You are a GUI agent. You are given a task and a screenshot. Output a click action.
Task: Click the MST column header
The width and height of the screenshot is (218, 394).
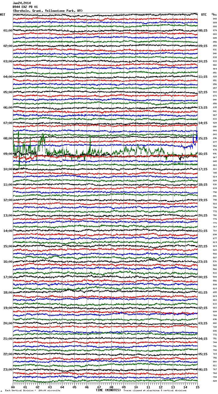tap(3, 15)
